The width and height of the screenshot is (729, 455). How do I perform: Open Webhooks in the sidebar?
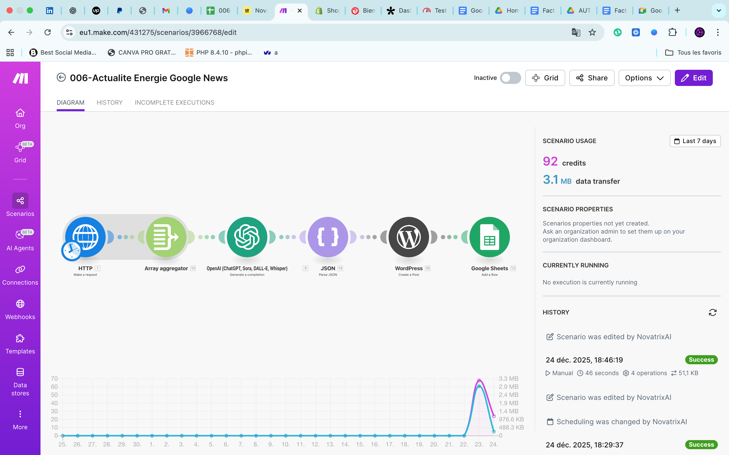coord(20,309)
